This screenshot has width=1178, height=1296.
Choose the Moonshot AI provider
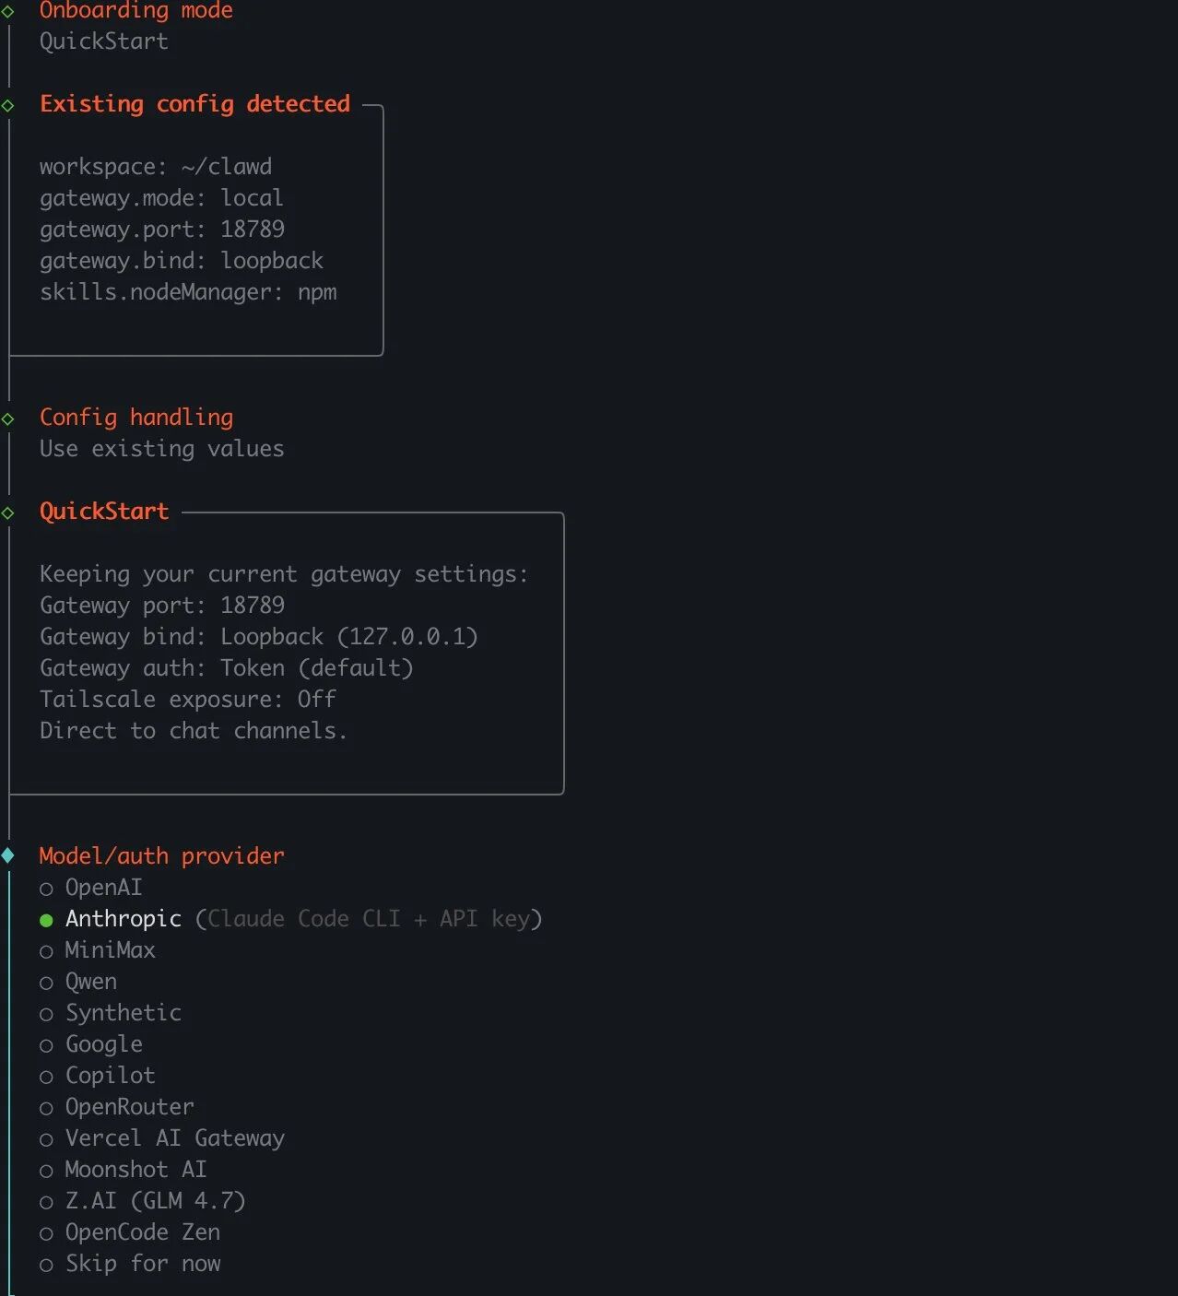135,1170
